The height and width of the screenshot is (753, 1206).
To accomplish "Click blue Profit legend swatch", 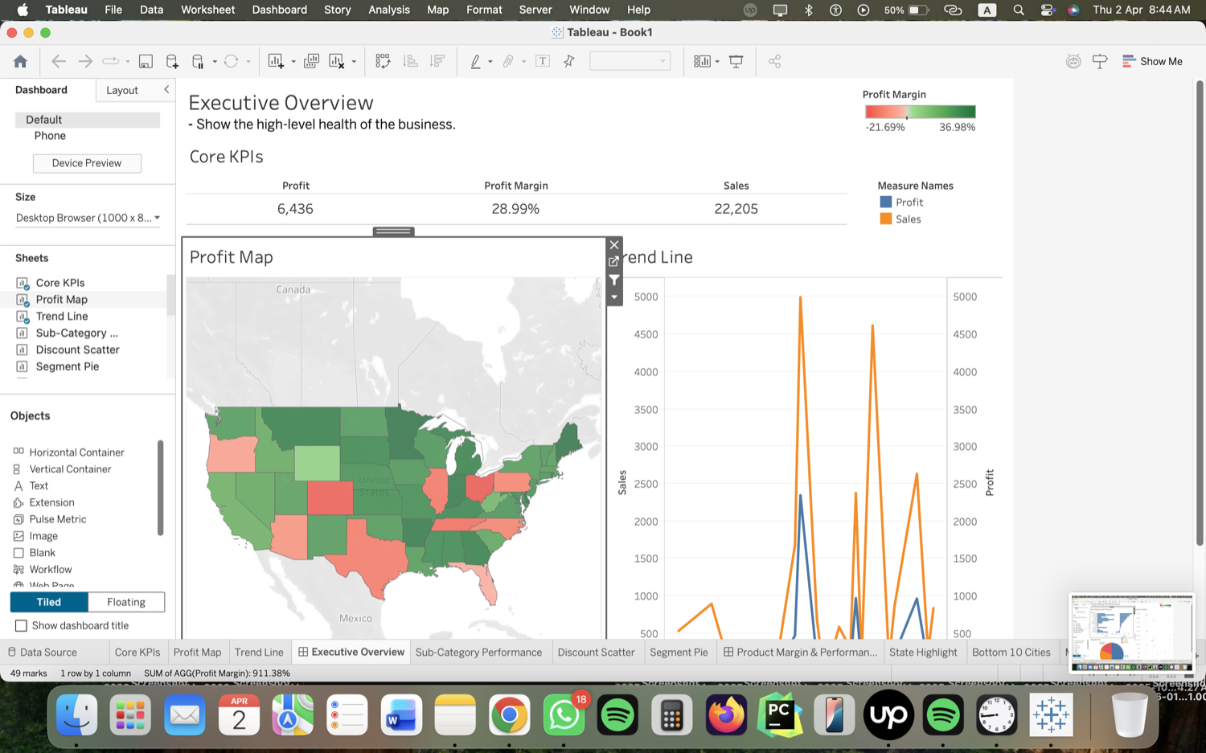I will (x=886, y=202).
